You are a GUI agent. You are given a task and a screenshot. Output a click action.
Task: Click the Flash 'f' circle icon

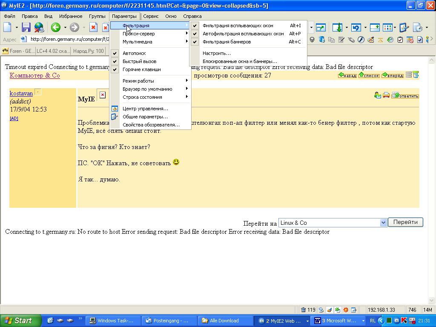pyautogui.click(x=361, y=40)
